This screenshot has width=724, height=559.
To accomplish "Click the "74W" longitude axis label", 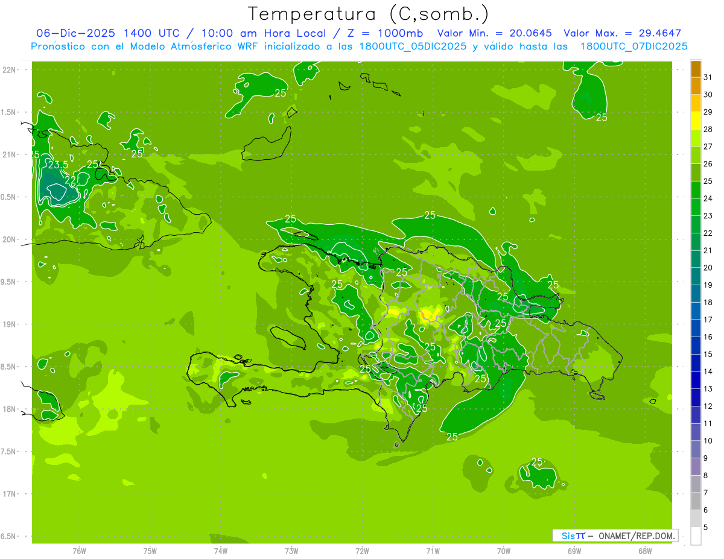I will click(221, 551).
